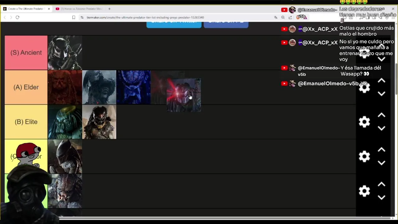
Task: Select the green predator in Elite row
Action: [65, 122]
